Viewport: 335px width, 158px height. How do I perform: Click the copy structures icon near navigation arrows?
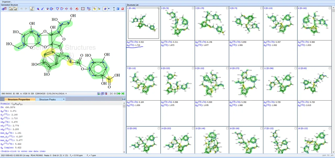point(102,93)
